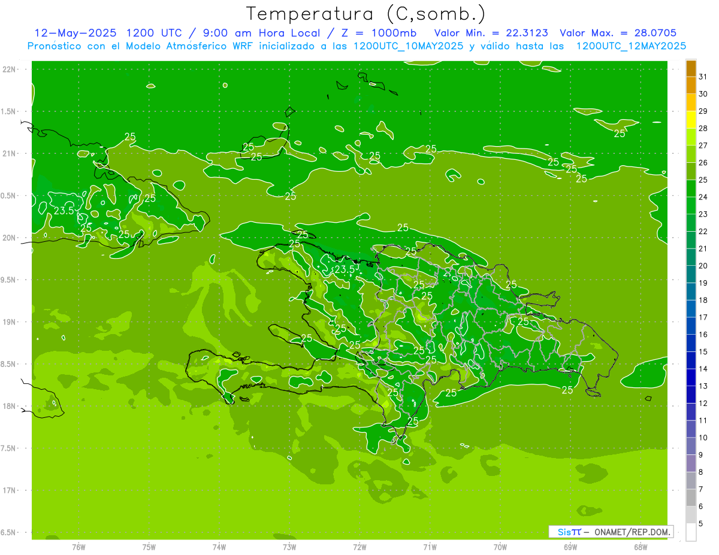Click the purple legend swatch between 9 and 10

point(691,446)
